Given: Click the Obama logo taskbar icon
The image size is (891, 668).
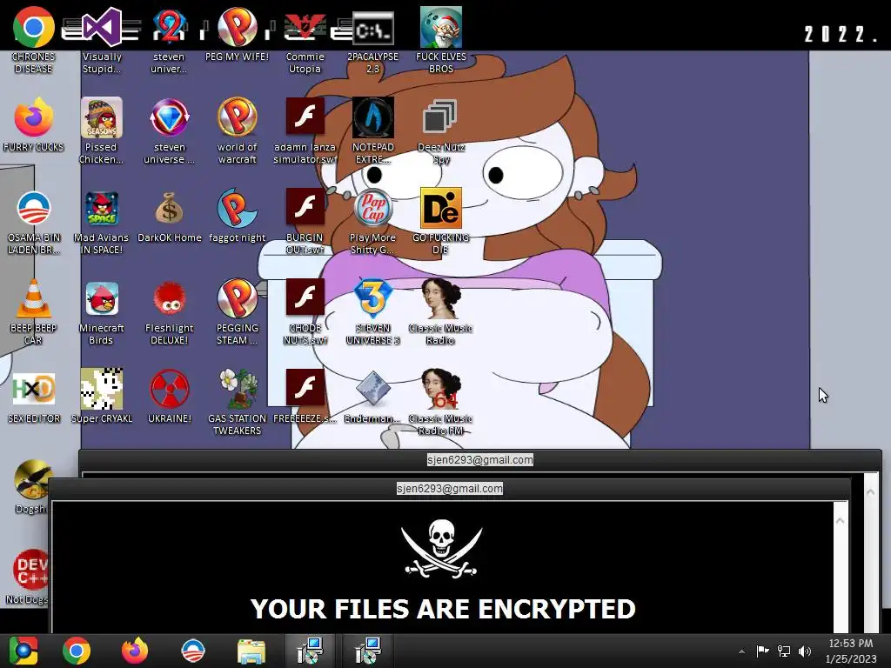Looking at the screenshot, I should click(x=192, y=651).
